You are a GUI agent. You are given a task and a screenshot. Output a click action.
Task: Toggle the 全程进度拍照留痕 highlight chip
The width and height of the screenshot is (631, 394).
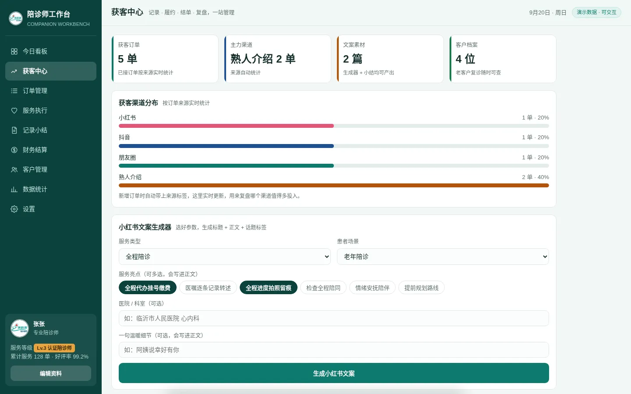(x=269, y=288)
